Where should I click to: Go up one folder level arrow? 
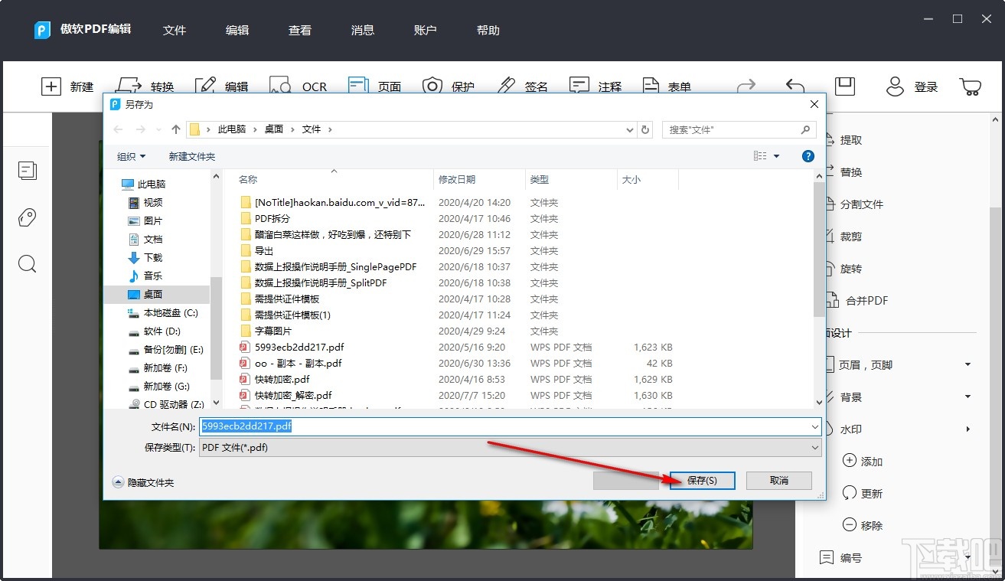point(176,129)
